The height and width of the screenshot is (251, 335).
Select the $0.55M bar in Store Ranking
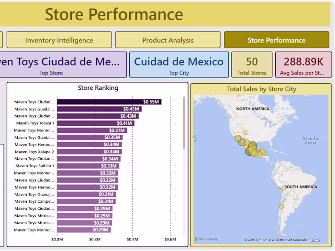click(x=109, y=102)
